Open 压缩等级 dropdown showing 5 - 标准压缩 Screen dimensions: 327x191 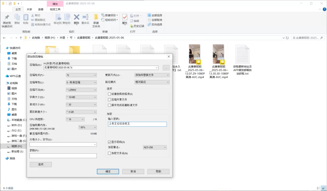tap(81, 82)
